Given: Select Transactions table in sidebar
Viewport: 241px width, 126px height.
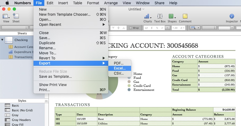Looking at the screenshot, I should (x=21, y=57).
